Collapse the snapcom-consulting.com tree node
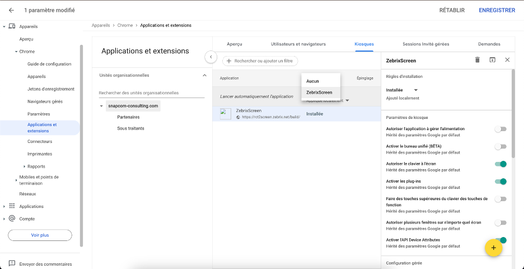Screen dimensions: 524x269 pos(101,106)
